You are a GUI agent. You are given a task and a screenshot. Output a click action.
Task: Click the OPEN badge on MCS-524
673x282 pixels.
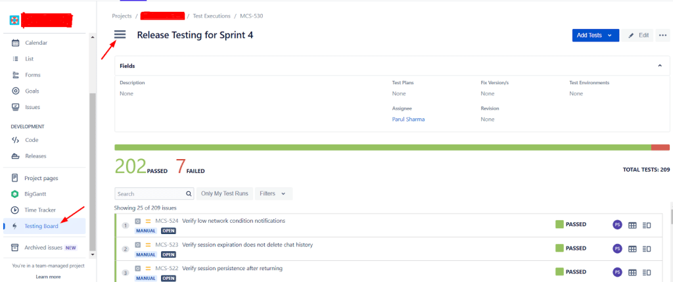point(168,231)
